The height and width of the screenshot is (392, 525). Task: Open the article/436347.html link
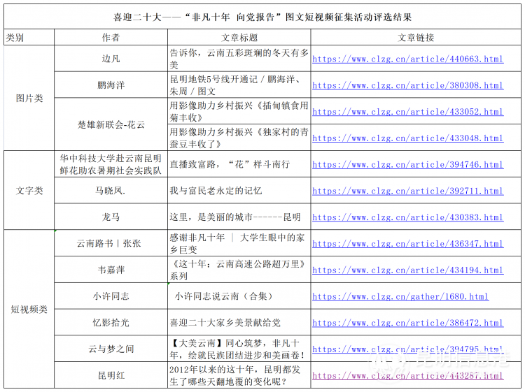[x=407, y=245]
